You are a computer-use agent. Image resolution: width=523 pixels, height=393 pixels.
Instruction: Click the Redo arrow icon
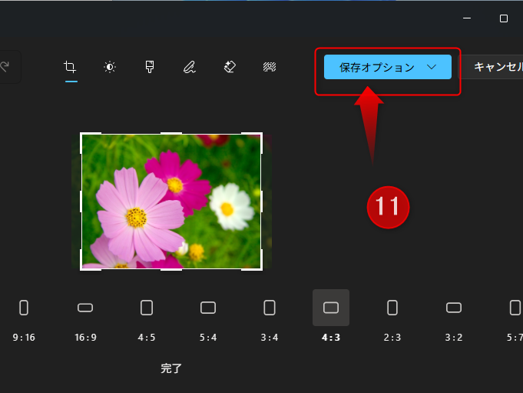pos(6,67)
